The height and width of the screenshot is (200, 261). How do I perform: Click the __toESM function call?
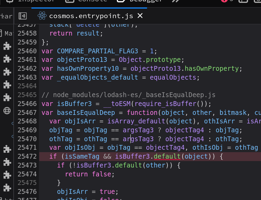tap(117, 104)
